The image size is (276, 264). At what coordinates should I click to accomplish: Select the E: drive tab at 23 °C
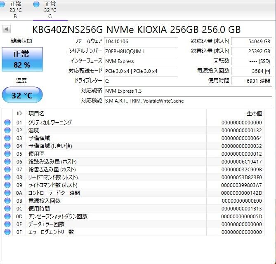(x=16, y=10)
